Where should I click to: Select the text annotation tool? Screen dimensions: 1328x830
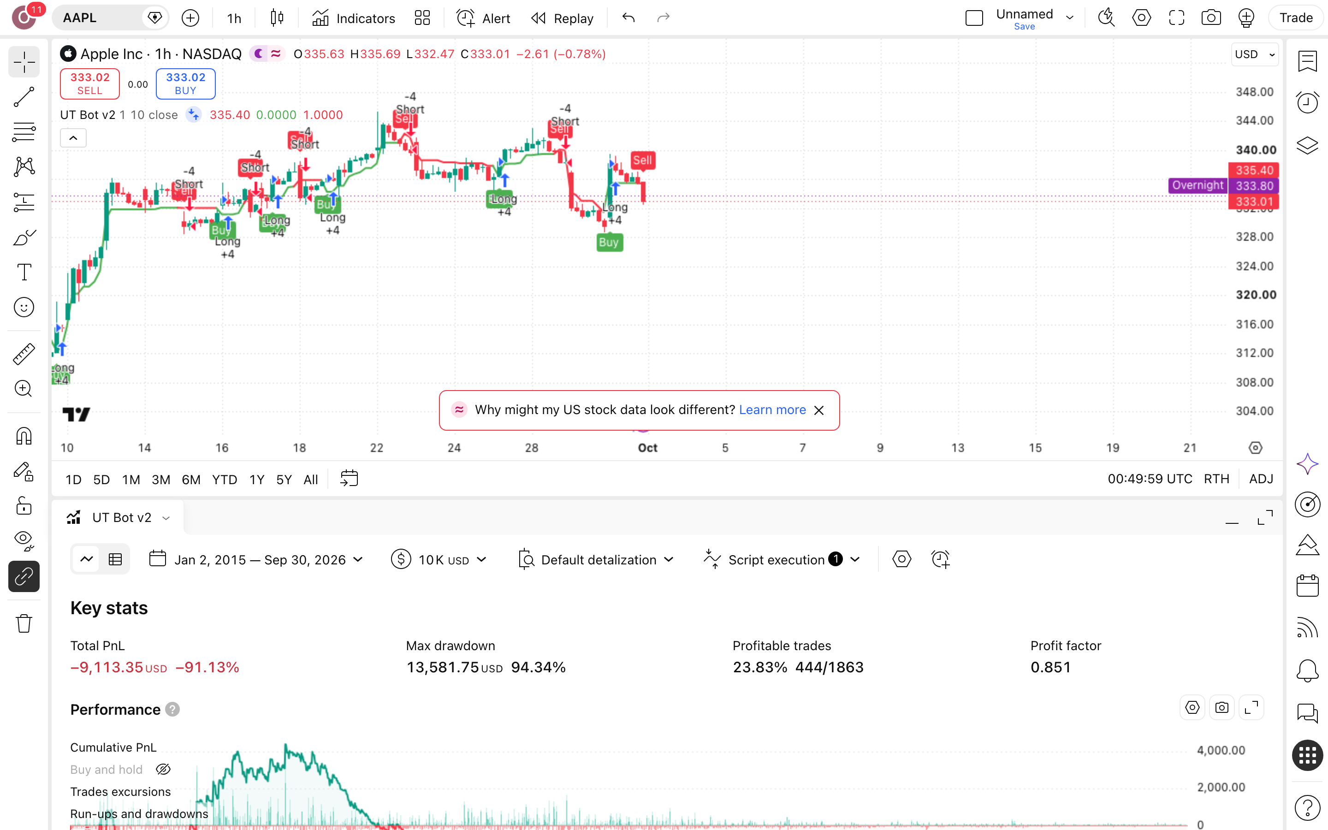[x=24, y=272]
